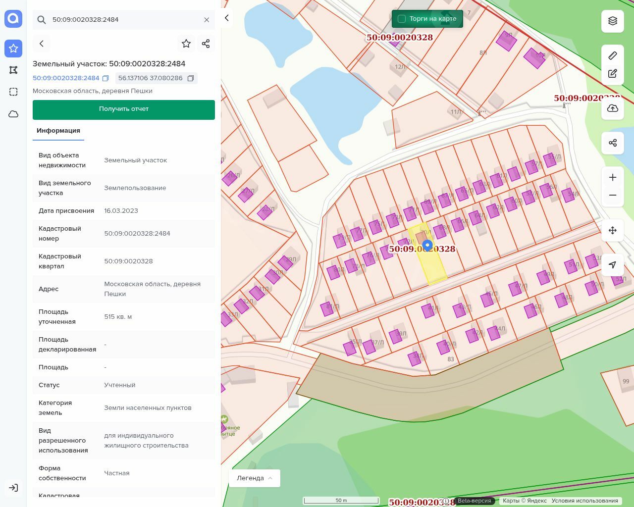Open the map layers panel
This screenshot has width=634, height=507.
pos(613,21)
